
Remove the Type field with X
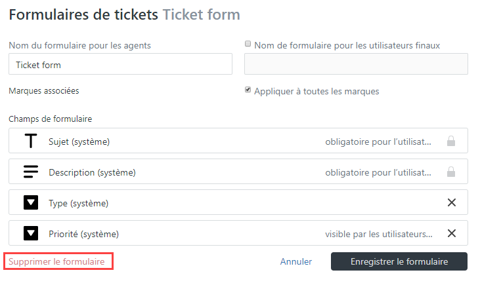click(452, 202)
